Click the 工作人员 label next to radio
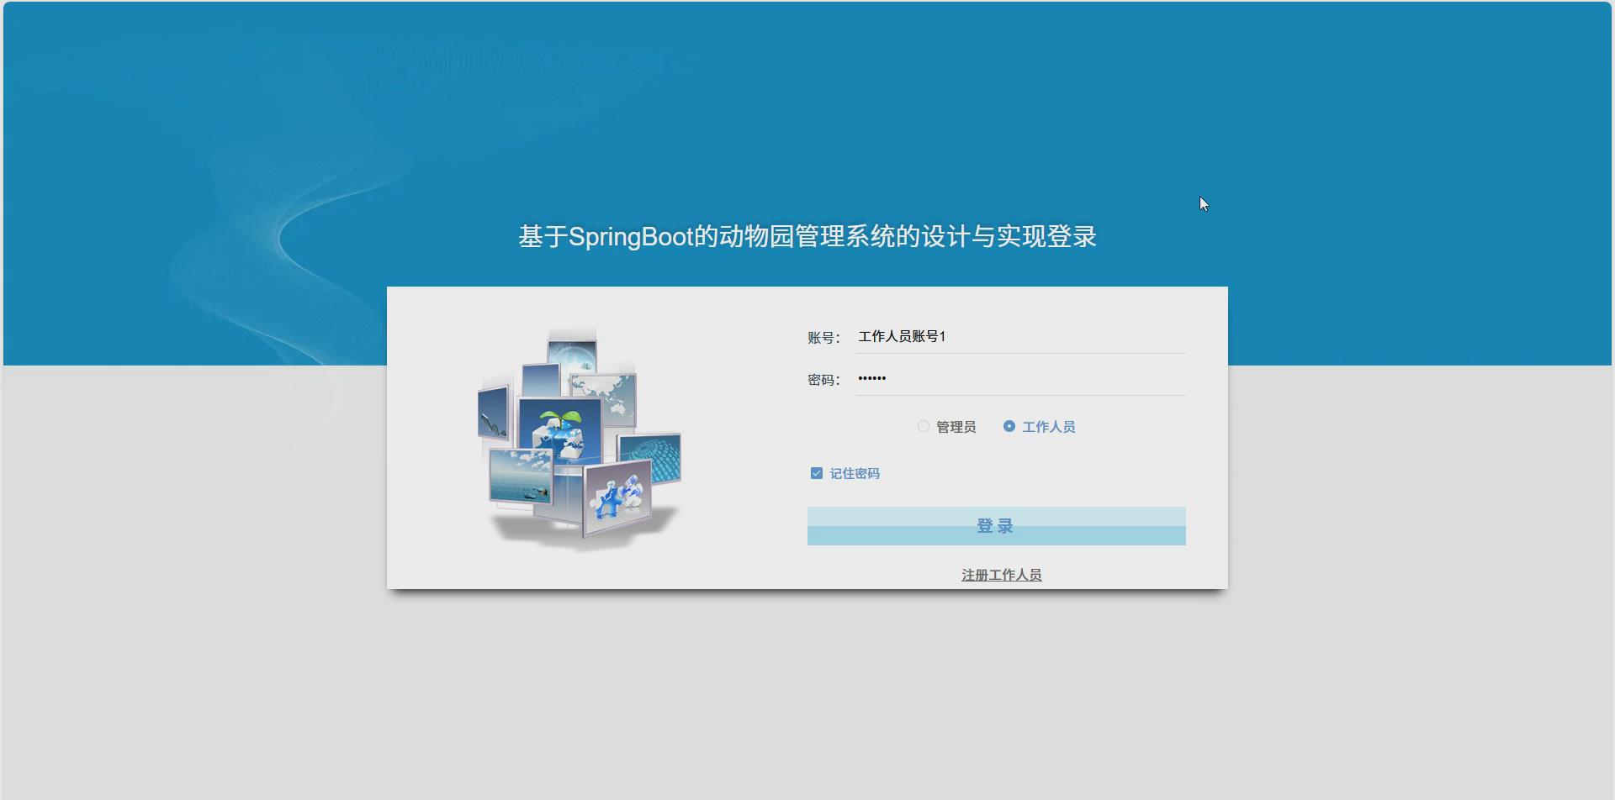1615x800 pixels. [x=1048, y=426]
